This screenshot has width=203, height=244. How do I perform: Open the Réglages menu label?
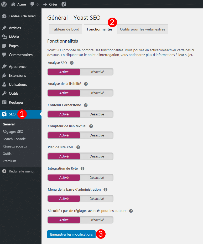[16, 102]
